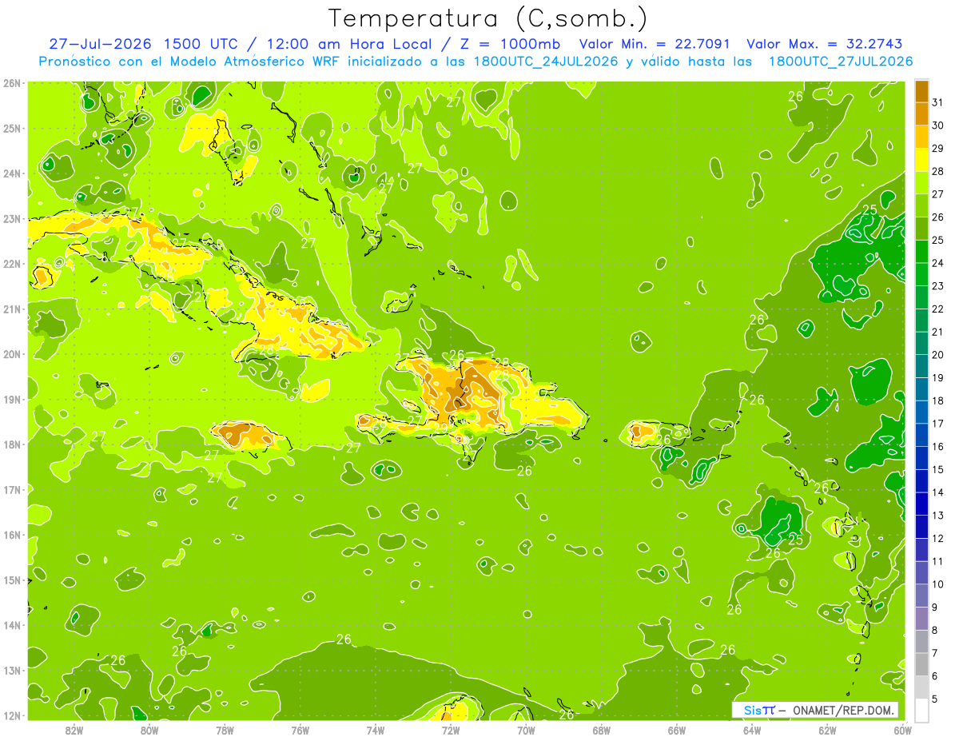Click the 24N latitude axis label

[x=11, y=173]
